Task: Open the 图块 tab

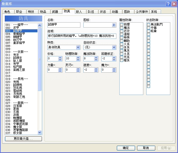Action: (128, 12)
